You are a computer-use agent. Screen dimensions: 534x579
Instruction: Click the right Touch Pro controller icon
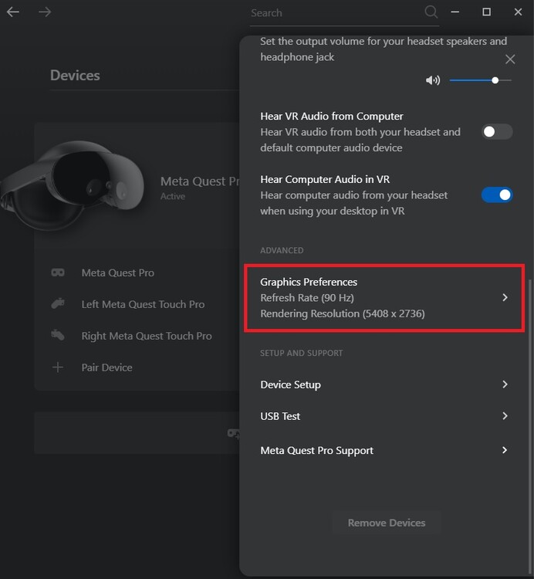(x=58, y=336)
